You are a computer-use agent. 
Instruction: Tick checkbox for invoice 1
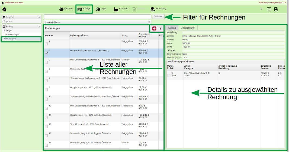(46, 44)
